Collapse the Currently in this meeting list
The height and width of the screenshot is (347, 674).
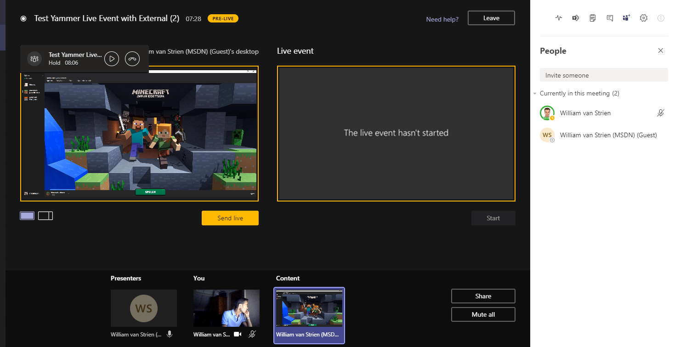(x=535, y=94)
